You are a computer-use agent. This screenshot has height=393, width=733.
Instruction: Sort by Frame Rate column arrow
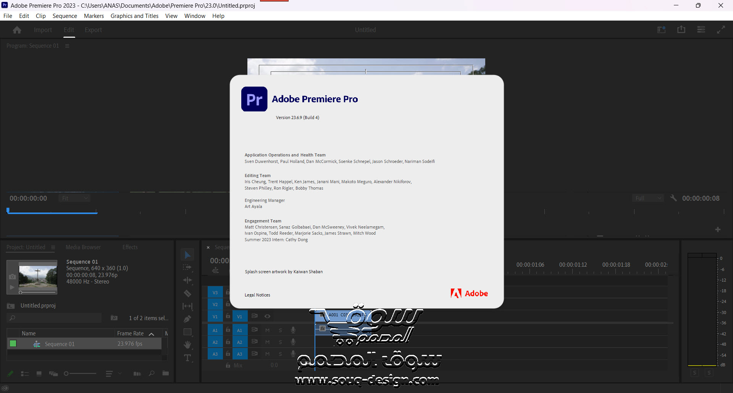(x=152, y=334)
